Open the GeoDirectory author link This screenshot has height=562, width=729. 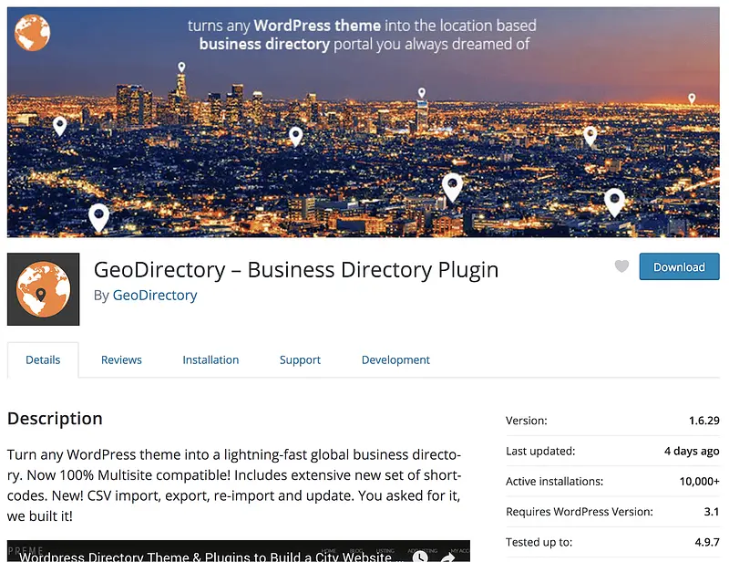[155, 296]
